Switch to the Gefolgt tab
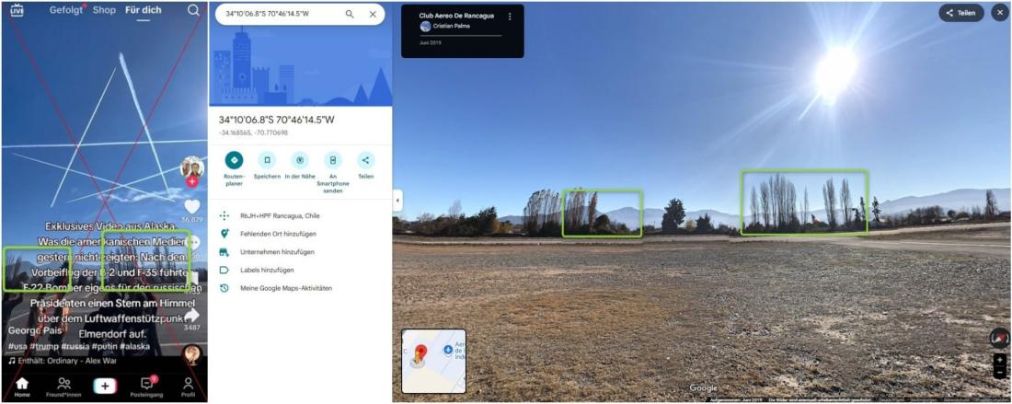1012x404 pixels. pyautogui.click(x=66, y=10)
